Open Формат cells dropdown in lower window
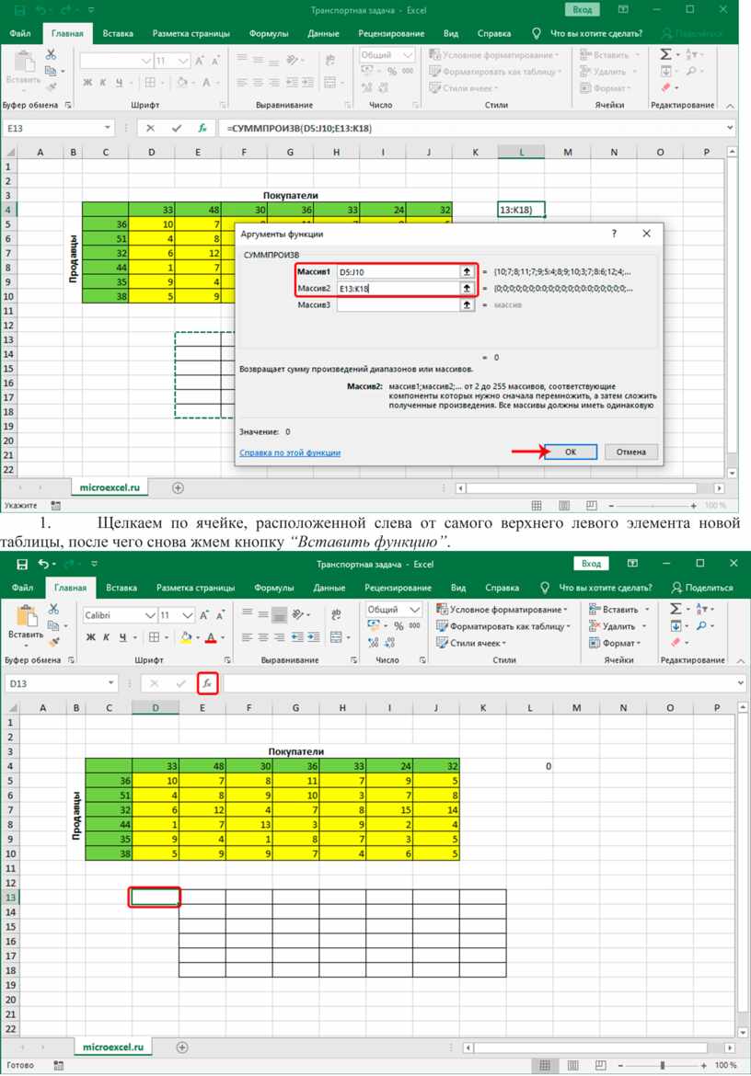This screenshot has width=751, height=1076. [x=615, y=643]
